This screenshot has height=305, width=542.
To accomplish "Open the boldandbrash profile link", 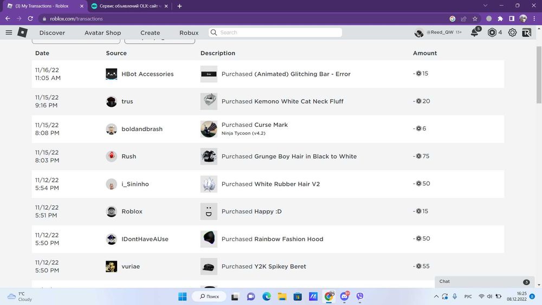I will point(142,129).
